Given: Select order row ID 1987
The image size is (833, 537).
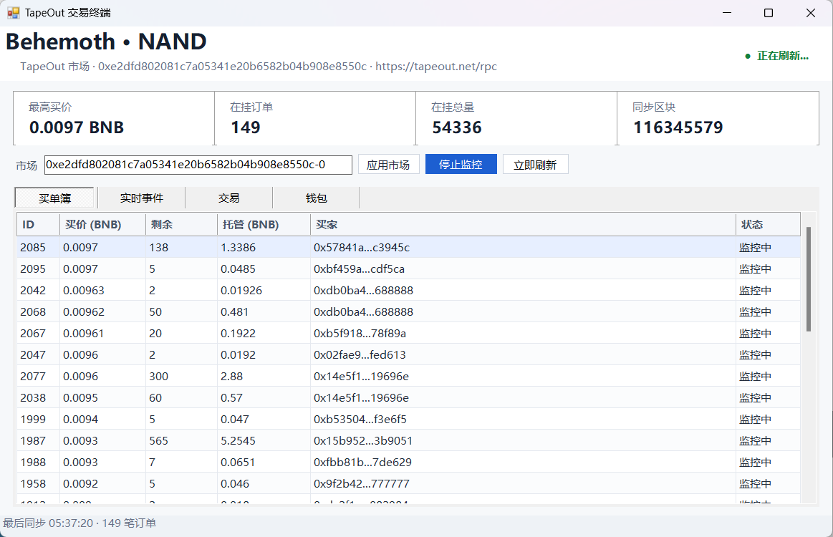Looking at the screenshot, I should pyautogui.click(x=408, y=441).
